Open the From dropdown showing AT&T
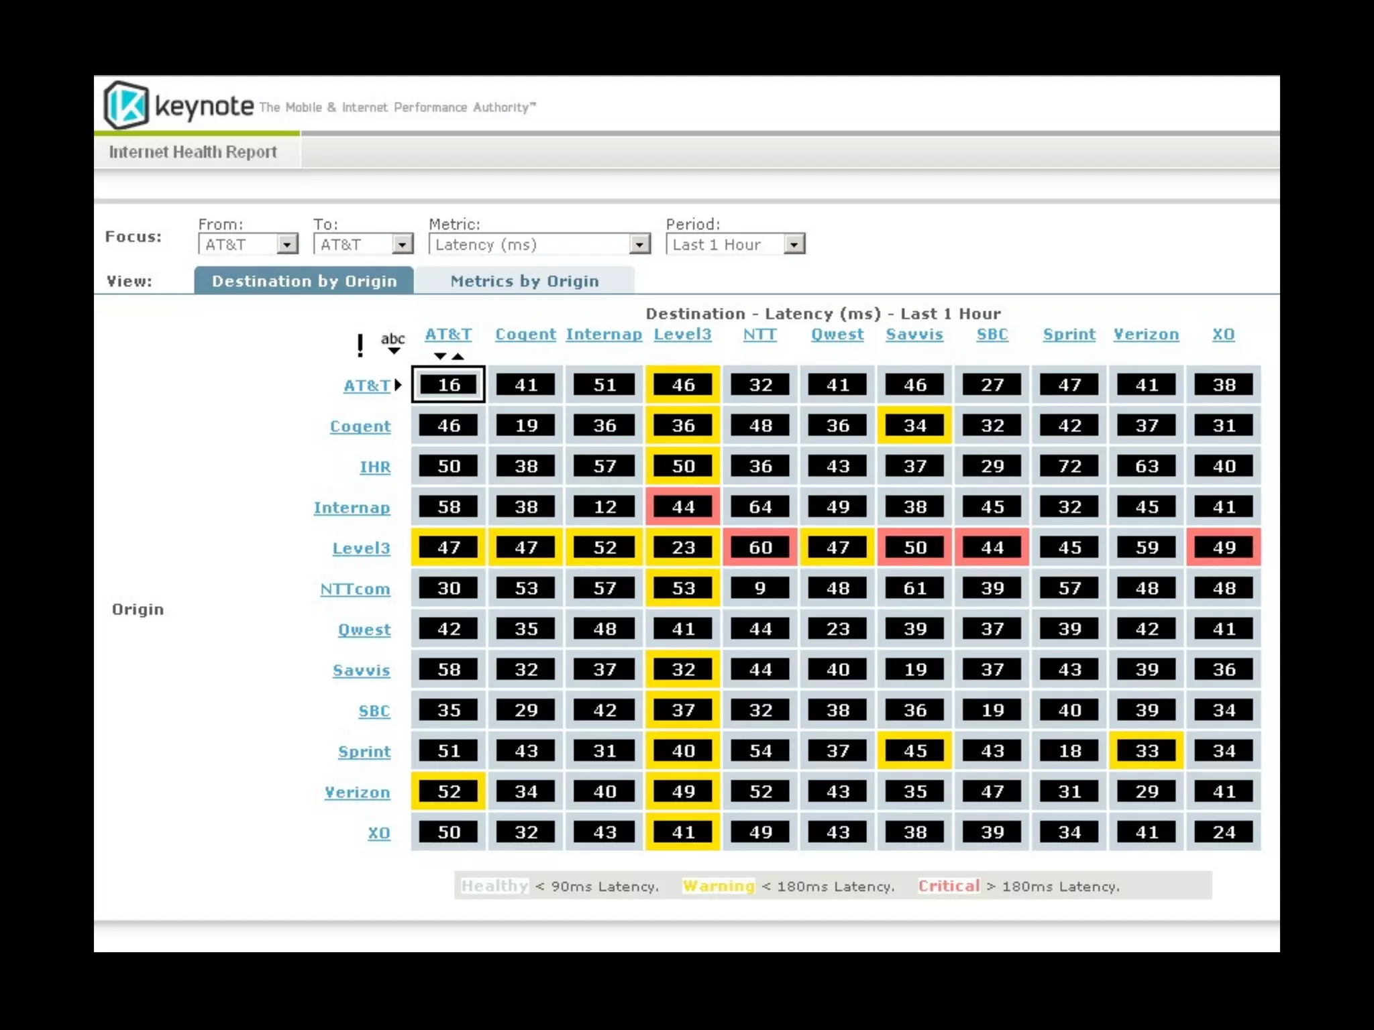This screenshot has height=1030, width=1374. pos(287,244)
